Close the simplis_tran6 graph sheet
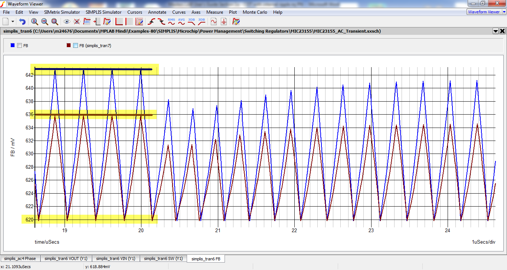 (x=502, y=31)
